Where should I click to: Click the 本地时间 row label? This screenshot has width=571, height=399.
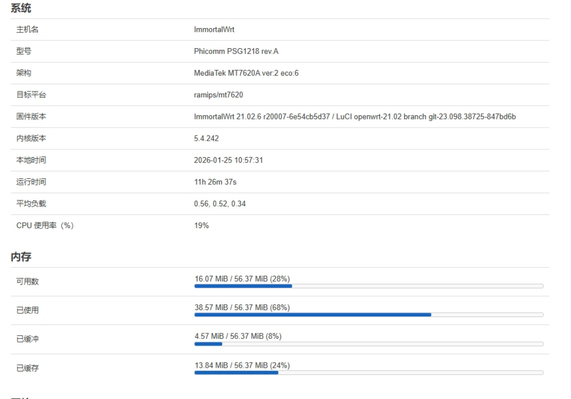click(x=31, y=160)
